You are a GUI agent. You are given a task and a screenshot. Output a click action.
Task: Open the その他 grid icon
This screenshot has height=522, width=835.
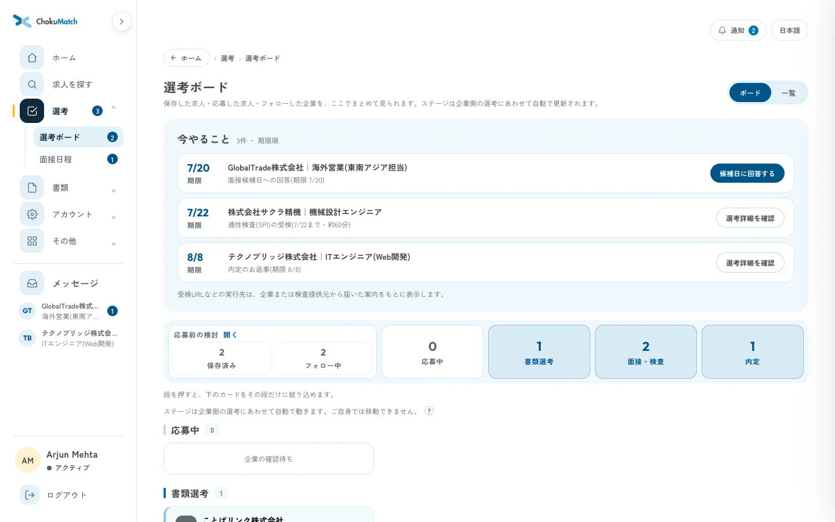point(32,241)
